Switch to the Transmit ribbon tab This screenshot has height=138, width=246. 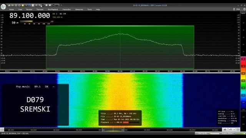[x=40, y=10]
